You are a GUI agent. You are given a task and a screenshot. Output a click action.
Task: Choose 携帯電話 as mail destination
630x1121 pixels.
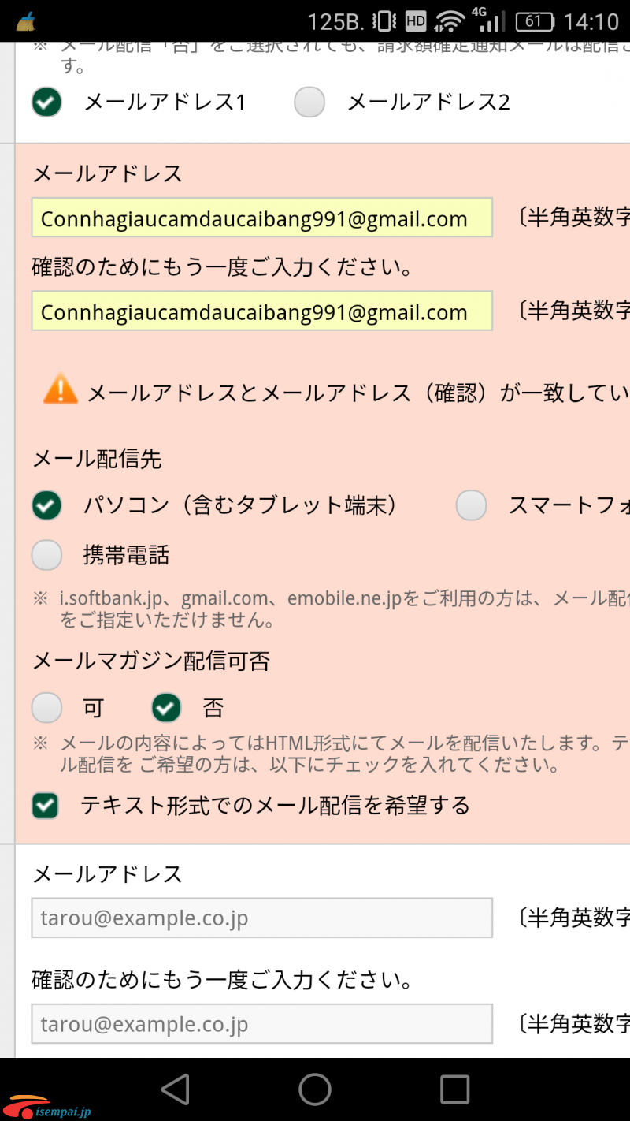point(46,556)
